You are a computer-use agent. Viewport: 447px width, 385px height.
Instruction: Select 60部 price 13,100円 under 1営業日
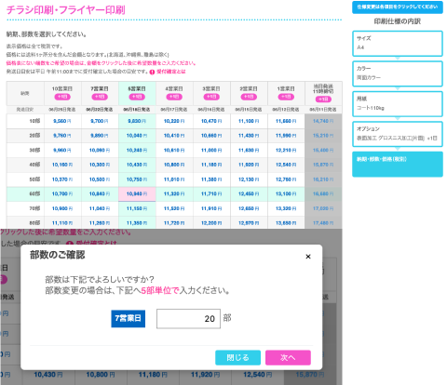pos(286,194)
